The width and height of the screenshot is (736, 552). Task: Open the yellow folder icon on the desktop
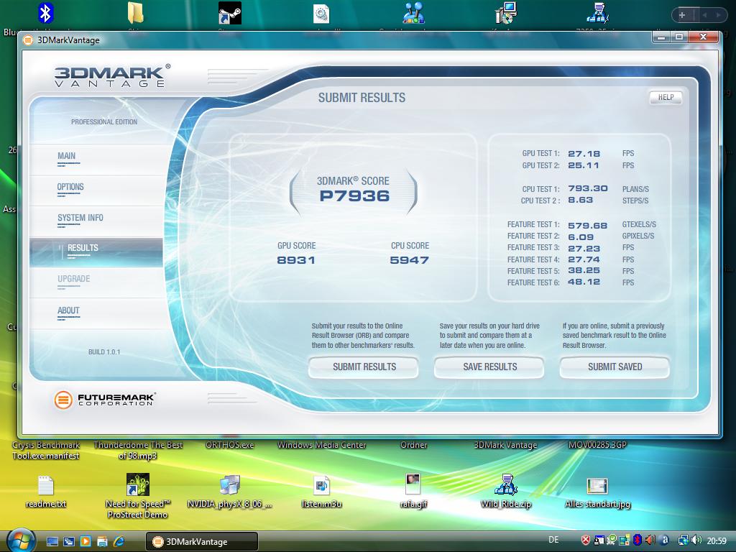pos(136,13)
